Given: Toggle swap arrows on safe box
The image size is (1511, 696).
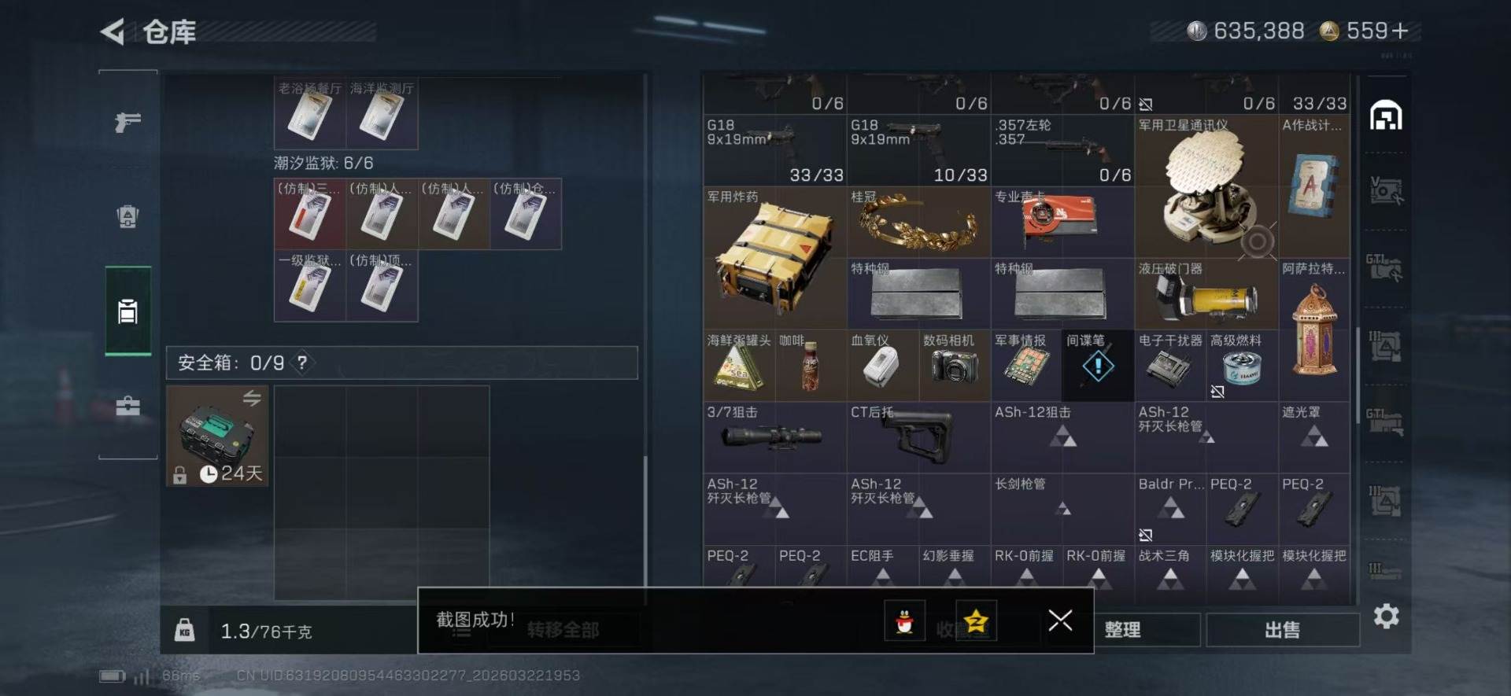Looking at the screenshot, I should tap(252, 398).
